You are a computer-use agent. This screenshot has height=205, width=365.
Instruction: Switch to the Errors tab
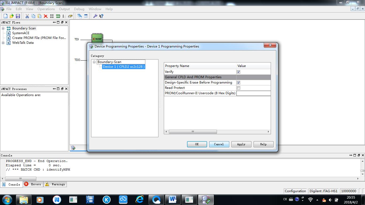33,184
